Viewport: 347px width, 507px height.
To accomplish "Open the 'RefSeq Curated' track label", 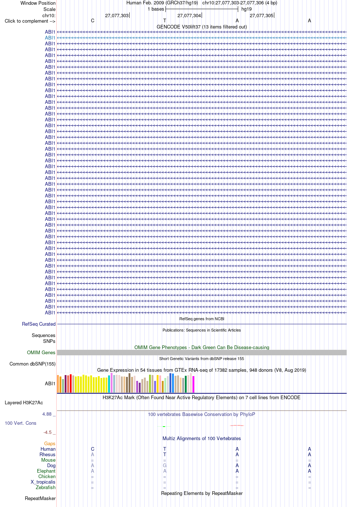I will click(x=39, y=324).
